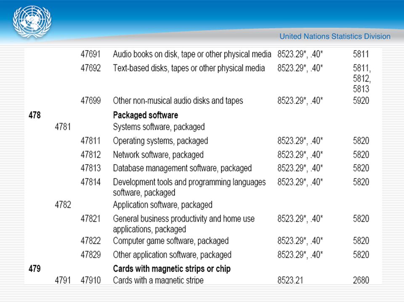This screenshot has height=303, width=404.
Task: Click code 47811
Action: (x=90, y=141)
